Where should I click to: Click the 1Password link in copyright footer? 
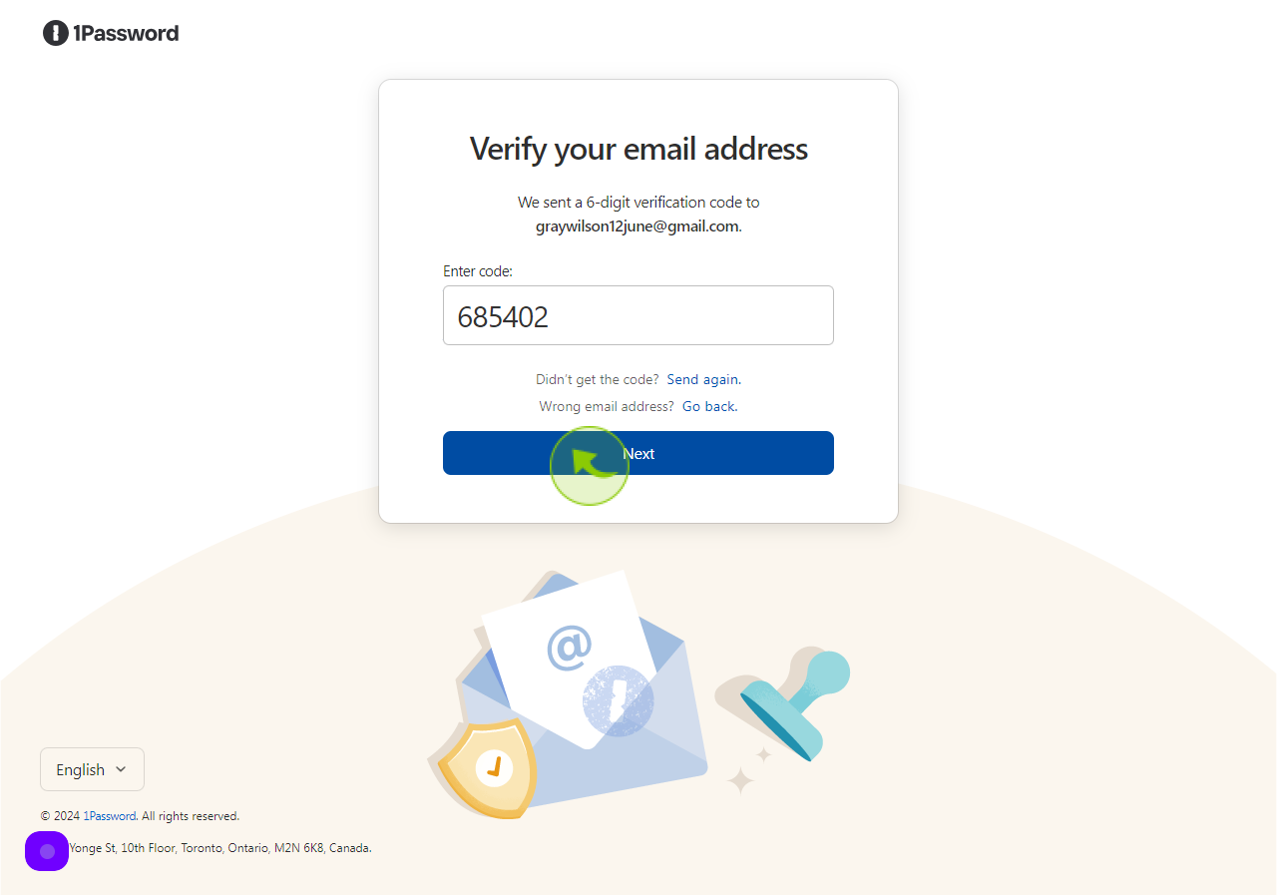click(109, 816)
